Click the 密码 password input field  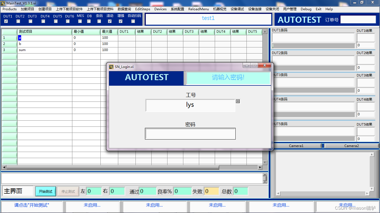tap(190, 134)
